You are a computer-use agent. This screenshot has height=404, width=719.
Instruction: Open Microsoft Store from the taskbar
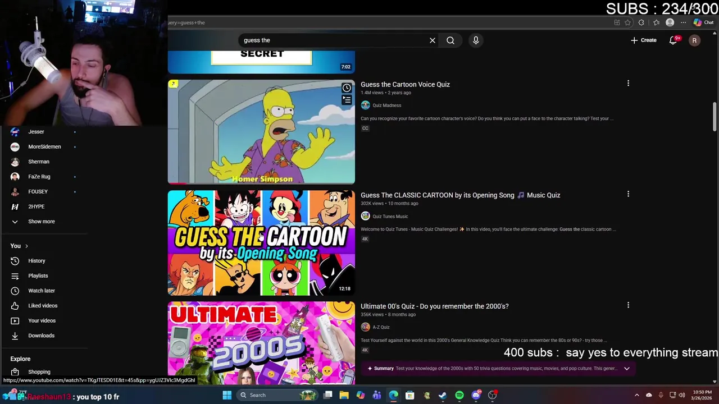(410, 395)
